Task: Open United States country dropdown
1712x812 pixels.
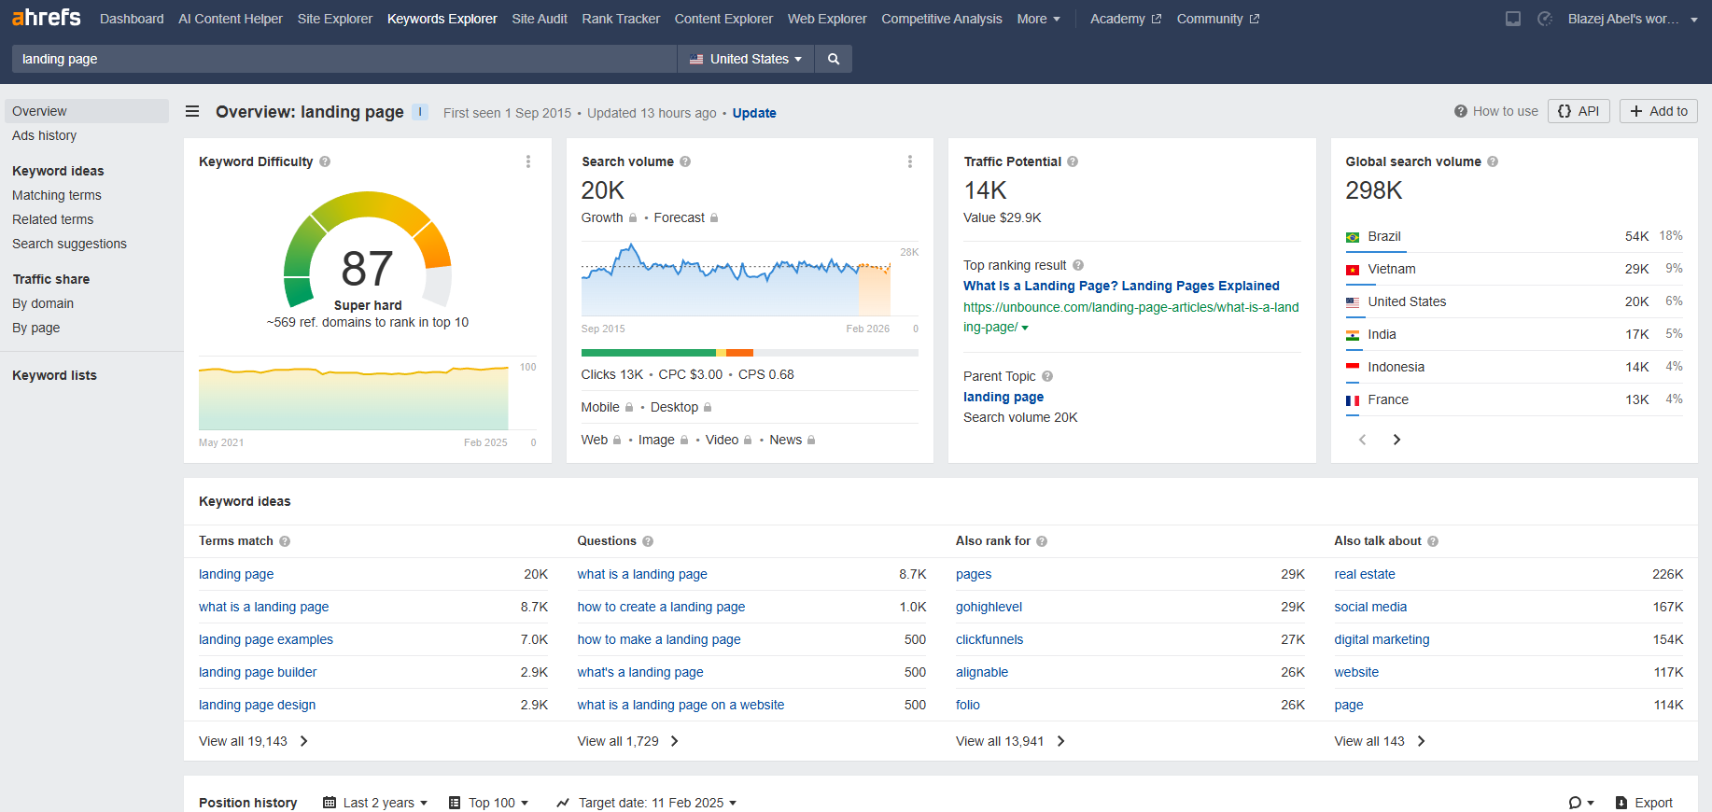Action: (x=745, y=59)
